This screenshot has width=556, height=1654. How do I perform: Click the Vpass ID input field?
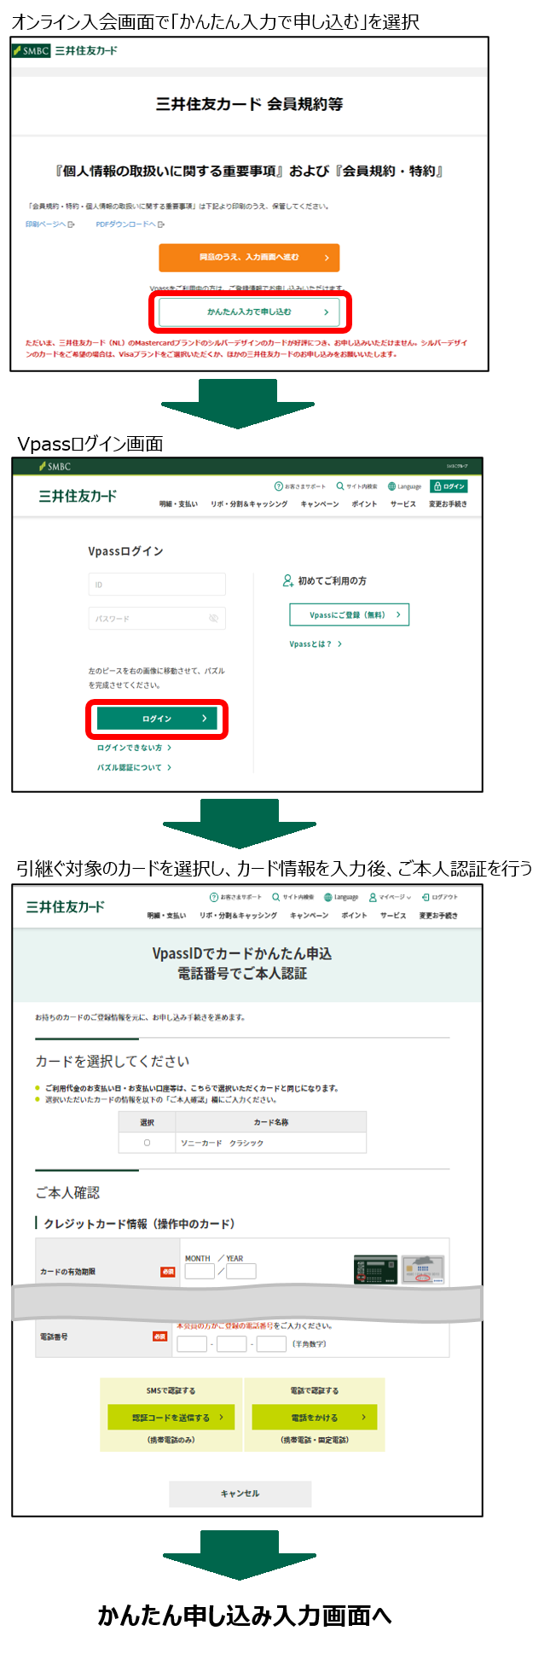click(157, 585)
